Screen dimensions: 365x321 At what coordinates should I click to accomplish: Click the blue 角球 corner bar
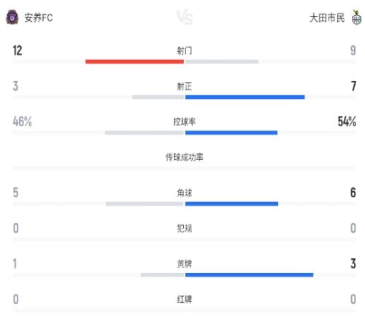231,204
